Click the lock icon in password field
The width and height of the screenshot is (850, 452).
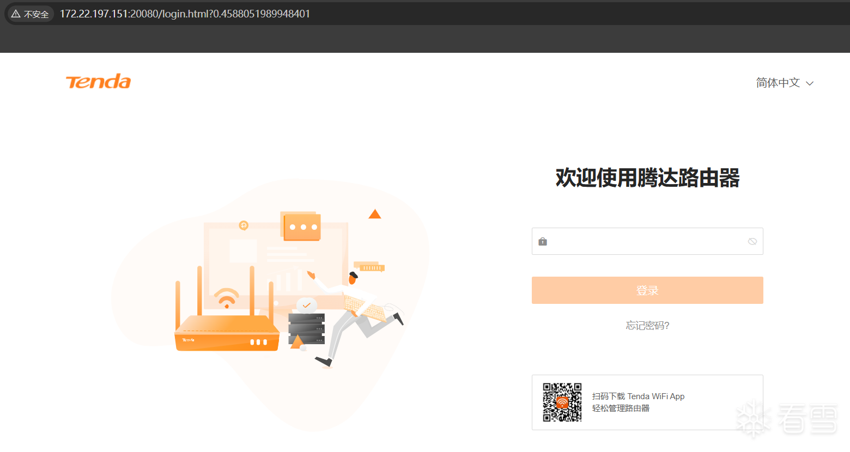[543, 241]
